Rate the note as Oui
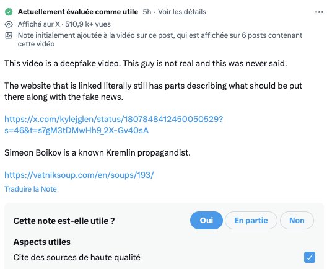This screenshot has height=269, width=327. pos(206,221)
